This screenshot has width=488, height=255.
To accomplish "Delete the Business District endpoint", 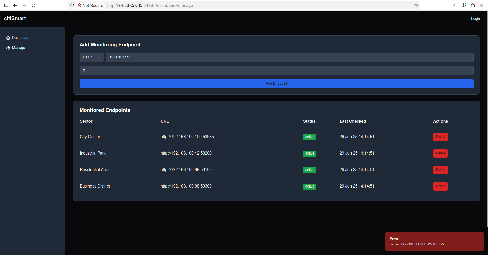I will [440, 186].
